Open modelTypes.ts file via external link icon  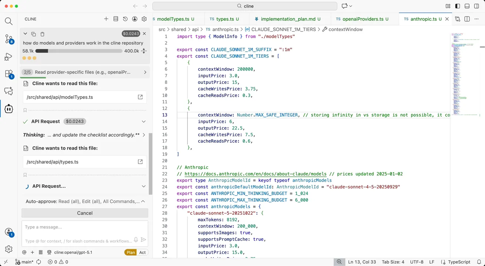click(x=140, y=97)
